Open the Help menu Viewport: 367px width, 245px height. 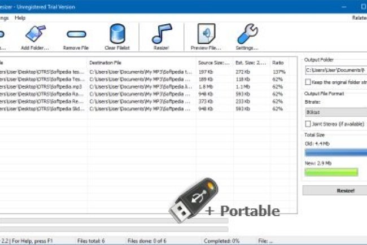pyautogui.click(x=20, y=18)
